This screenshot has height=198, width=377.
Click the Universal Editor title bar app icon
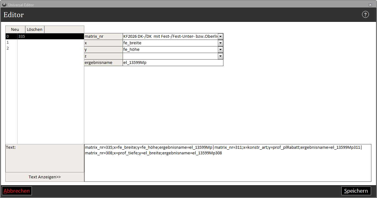4,5
